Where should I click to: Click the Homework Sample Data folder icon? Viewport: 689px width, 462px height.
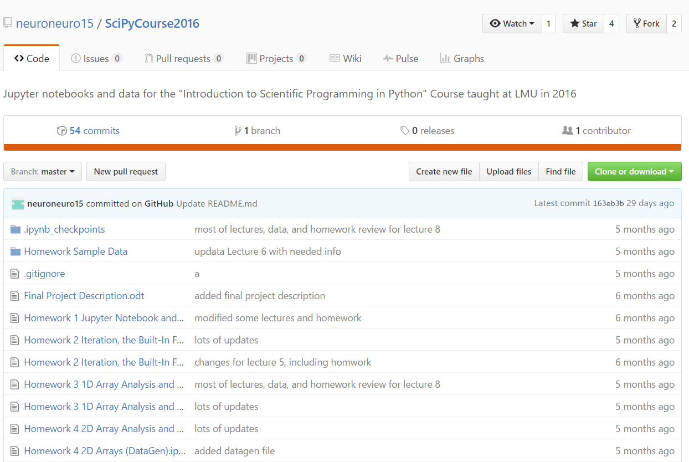click(x=16, y=251)
